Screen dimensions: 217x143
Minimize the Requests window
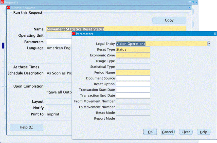(x=190, y=2)
